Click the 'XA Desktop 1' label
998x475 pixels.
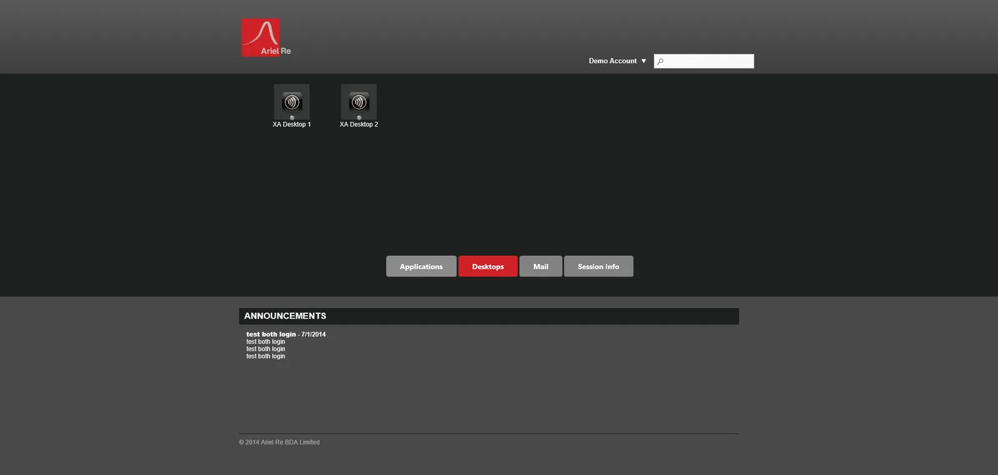291,125
